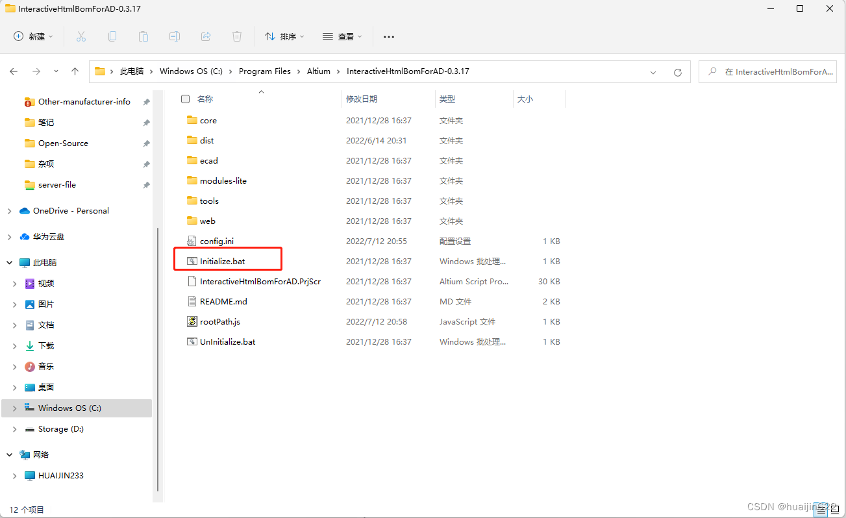Open recent locations dropdown next to forward arrow

(56, 71)
